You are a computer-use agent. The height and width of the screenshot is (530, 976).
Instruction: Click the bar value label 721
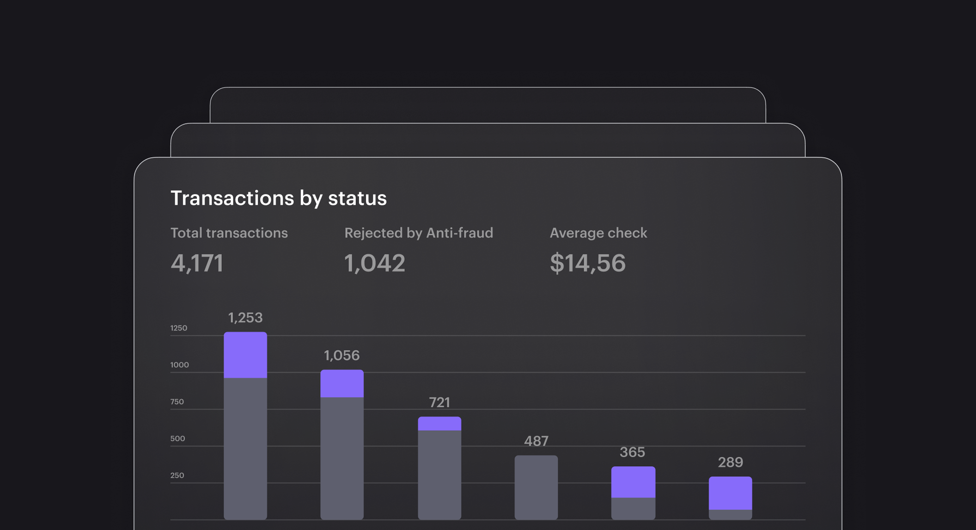(439, 402)
